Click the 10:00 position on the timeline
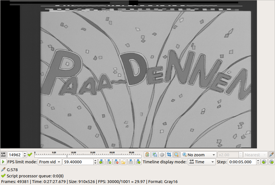 (73, 155)
